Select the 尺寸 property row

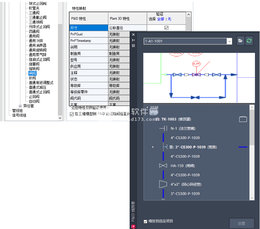(x=89, y=28)
